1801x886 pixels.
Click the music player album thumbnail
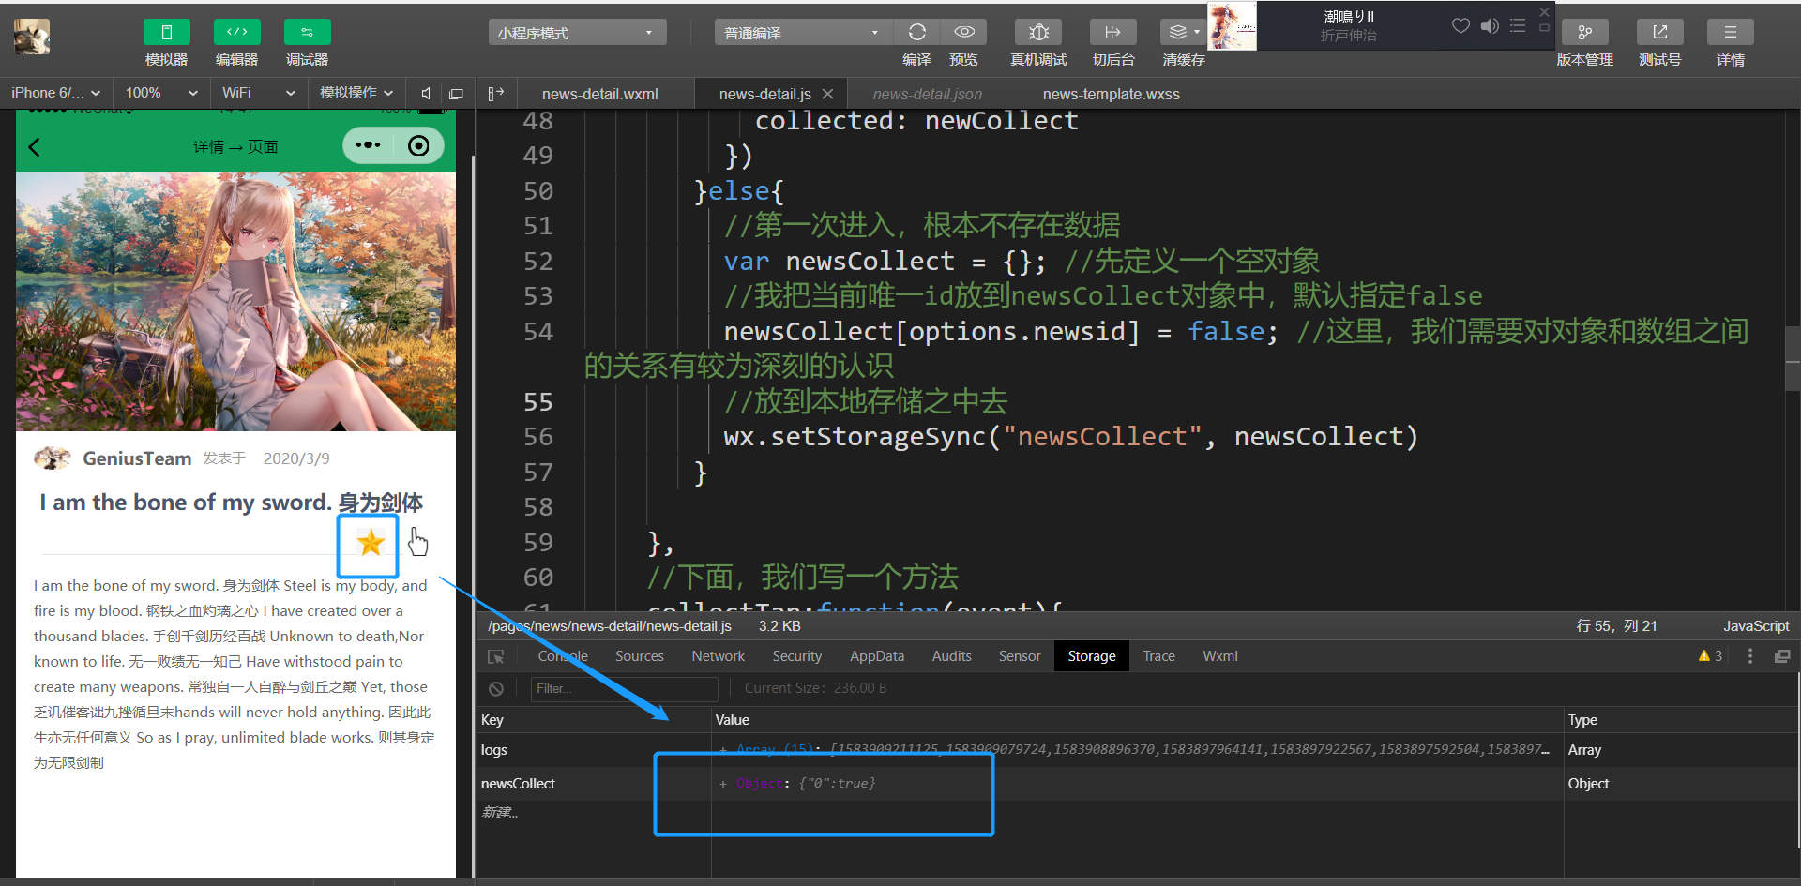(x=1232, y=25)
